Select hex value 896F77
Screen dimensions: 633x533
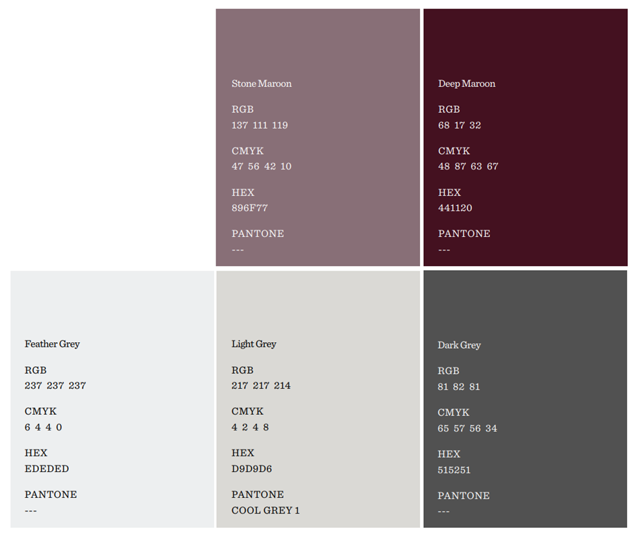tap(249, 208)
